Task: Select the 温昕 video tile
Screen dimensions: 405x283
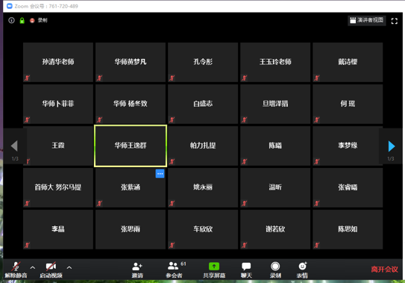Action: (275, 188)
